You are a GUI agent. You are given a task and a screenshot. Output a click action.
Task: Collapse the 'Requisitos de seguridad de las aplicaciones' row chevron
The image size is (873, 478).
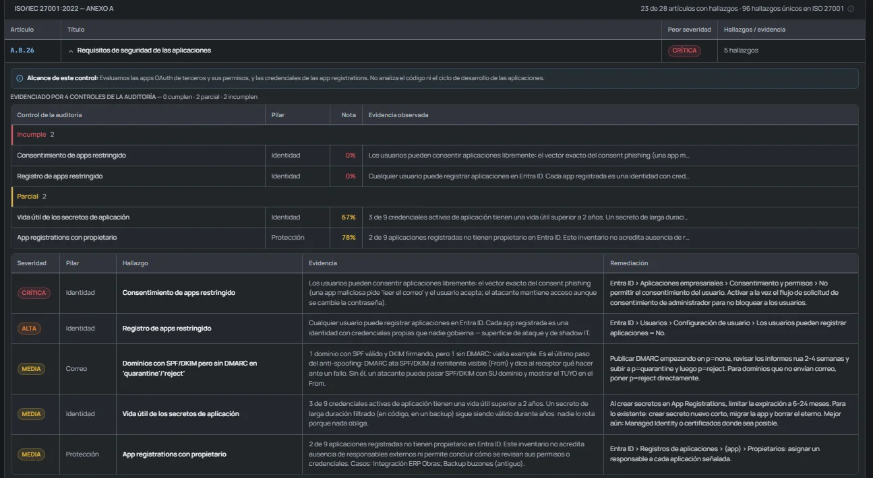(x=71, y=50)
